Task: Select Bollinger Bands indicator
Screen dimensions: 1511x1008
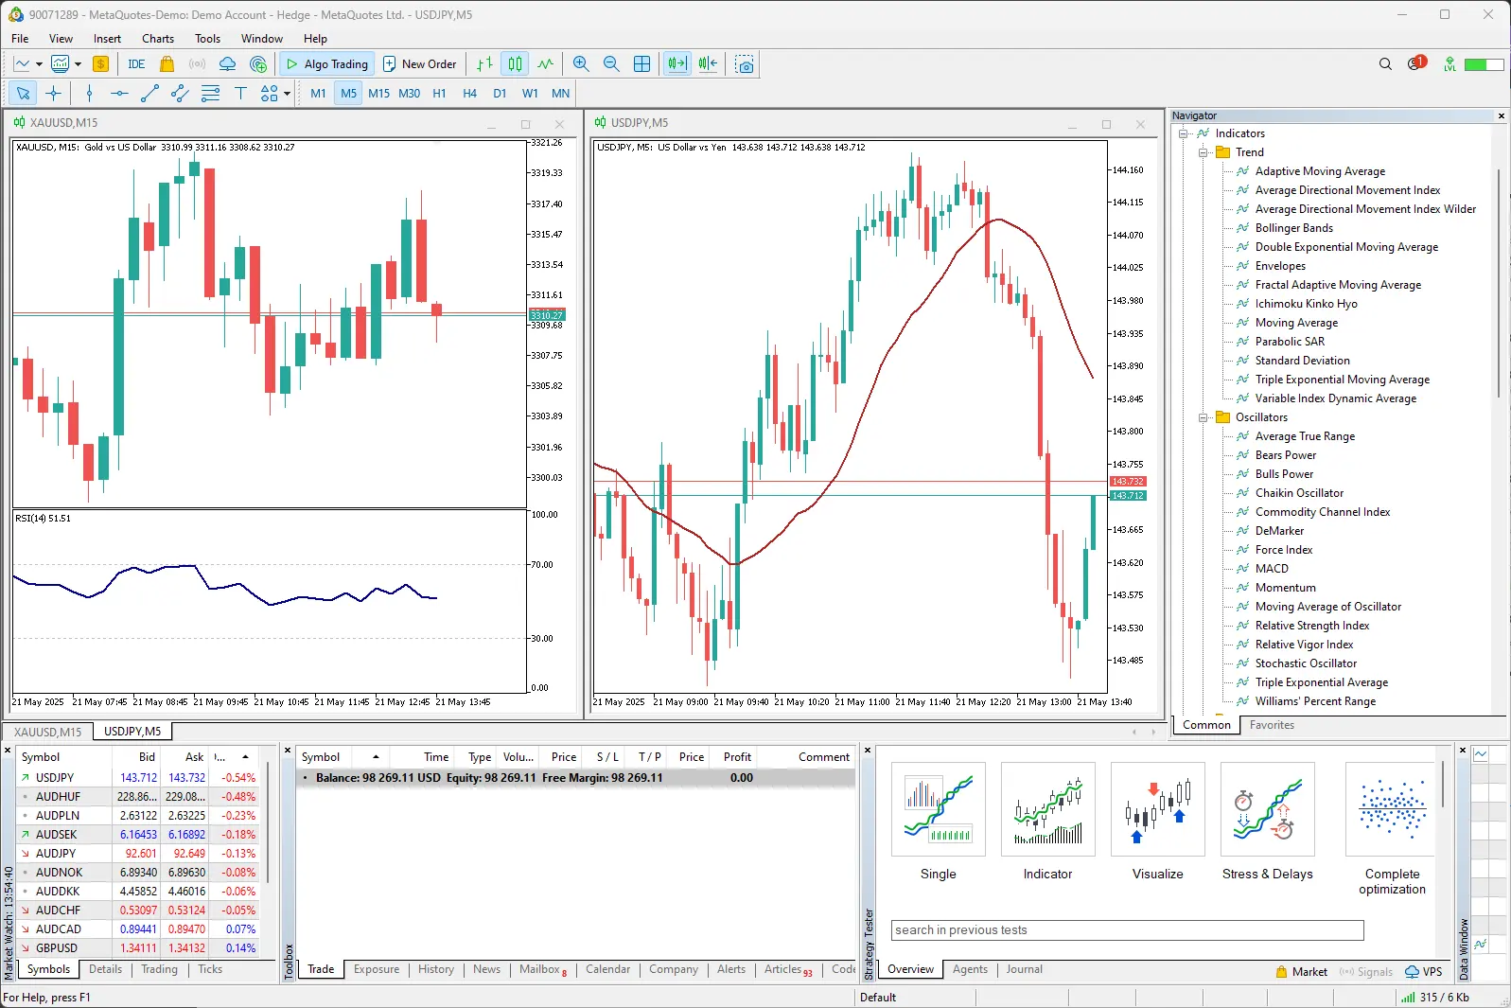Action: pos(1293,228)
